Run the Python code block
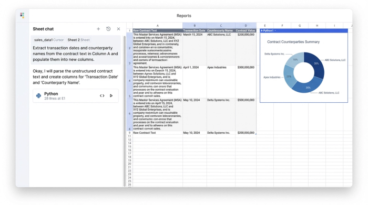This screenshot has height=205, width=368. click(x=111, y=95)
